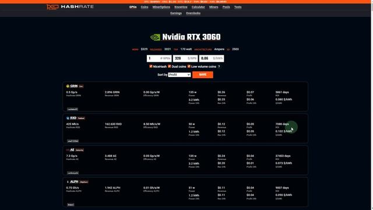Click the orange SAVE button
373x210 pixels.
coord(203,75)
